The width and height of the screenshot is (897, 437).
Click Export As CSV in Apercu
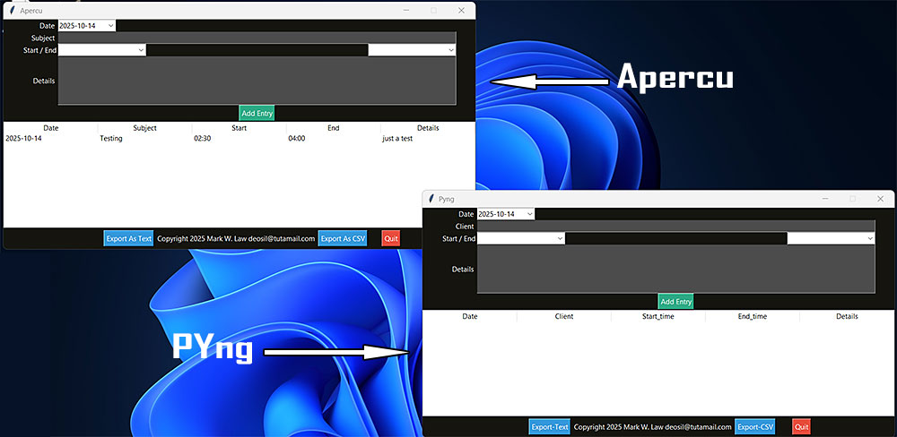343,238
